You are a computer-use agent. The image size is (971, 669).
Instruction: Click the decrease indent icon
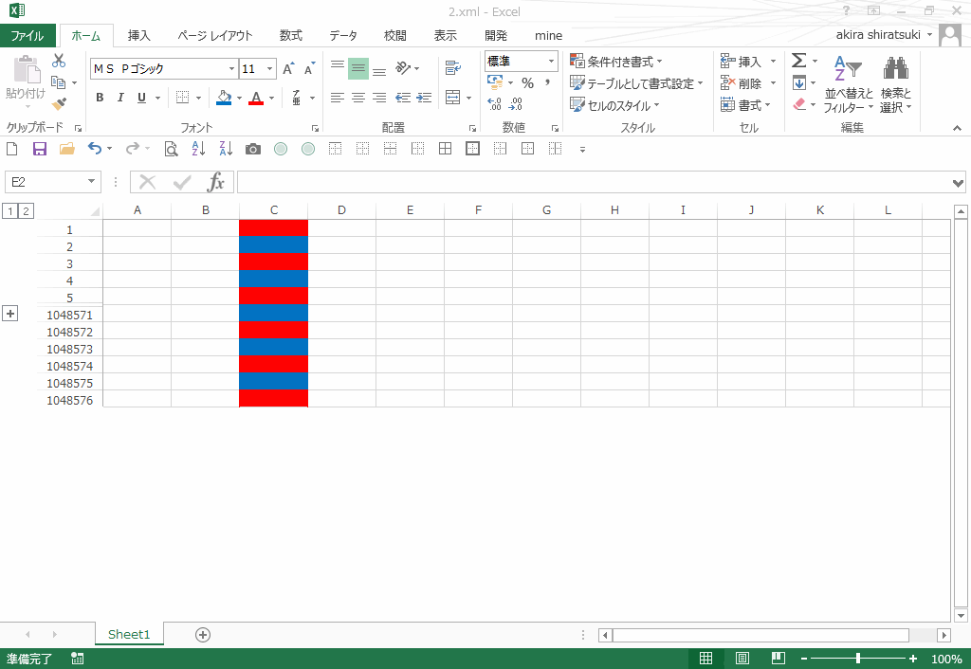pyautogui.click(x=403, y=98)
